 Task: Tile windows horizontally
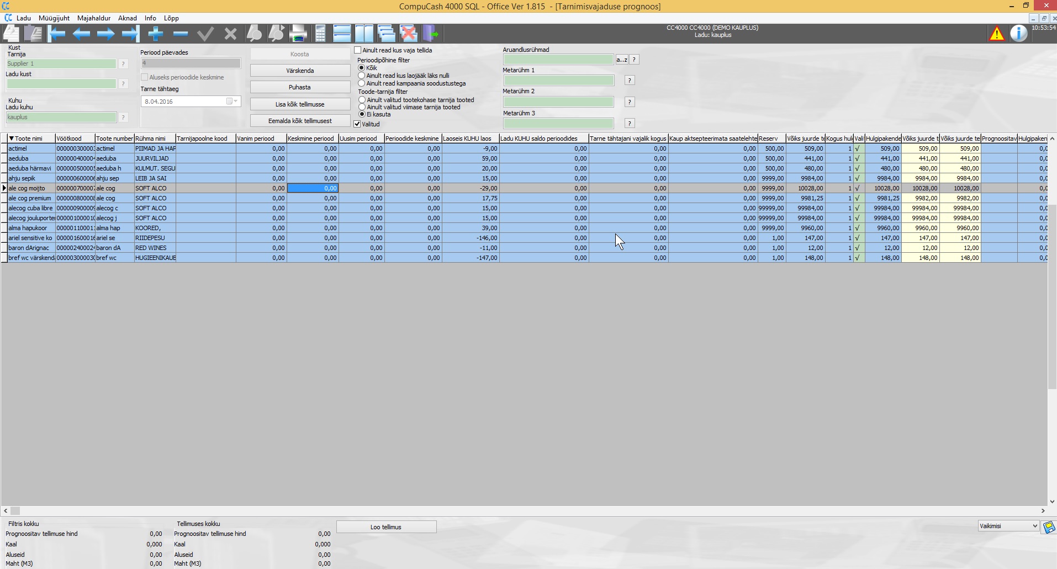[342, 34]
